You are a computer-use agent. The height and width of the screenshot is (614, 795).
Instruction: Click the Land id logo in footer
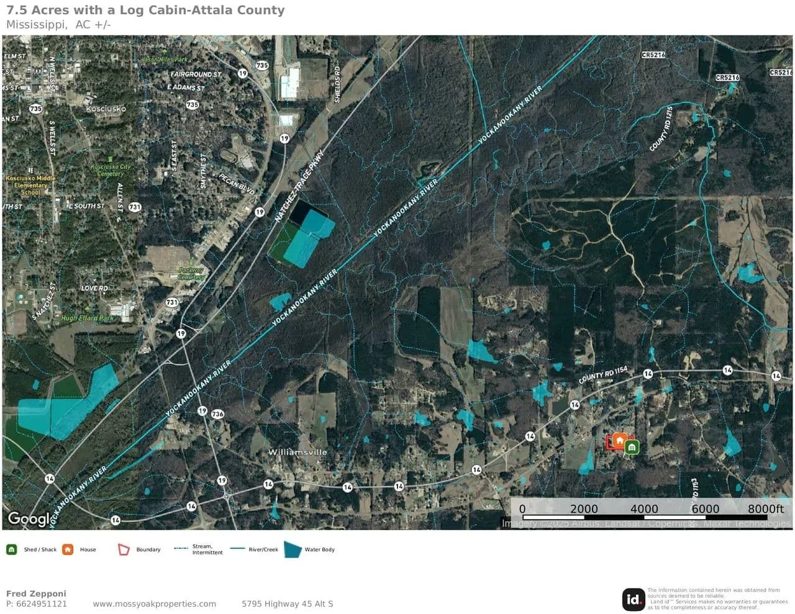[634, 599]
